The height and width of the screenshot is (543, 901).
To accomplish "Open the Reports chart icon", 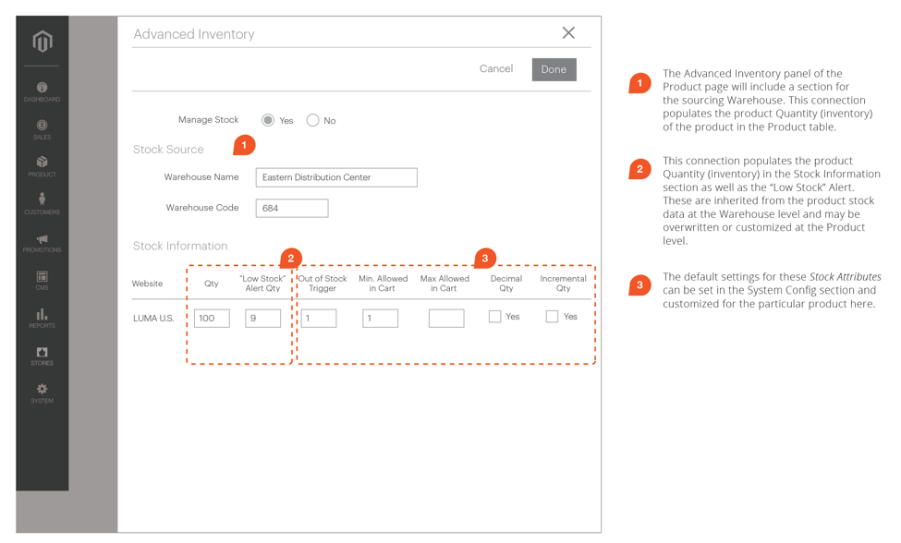I will (x=43, y=316).
